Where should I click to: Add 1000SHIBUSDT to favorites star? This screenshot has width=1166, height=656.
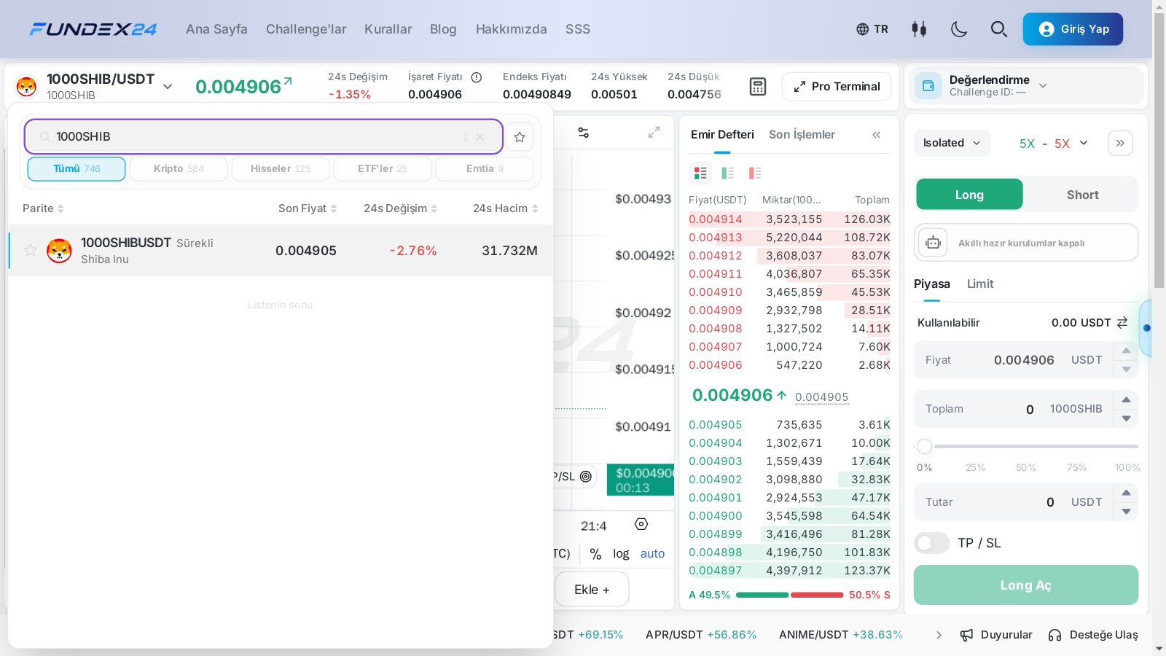tap(31, 250)
